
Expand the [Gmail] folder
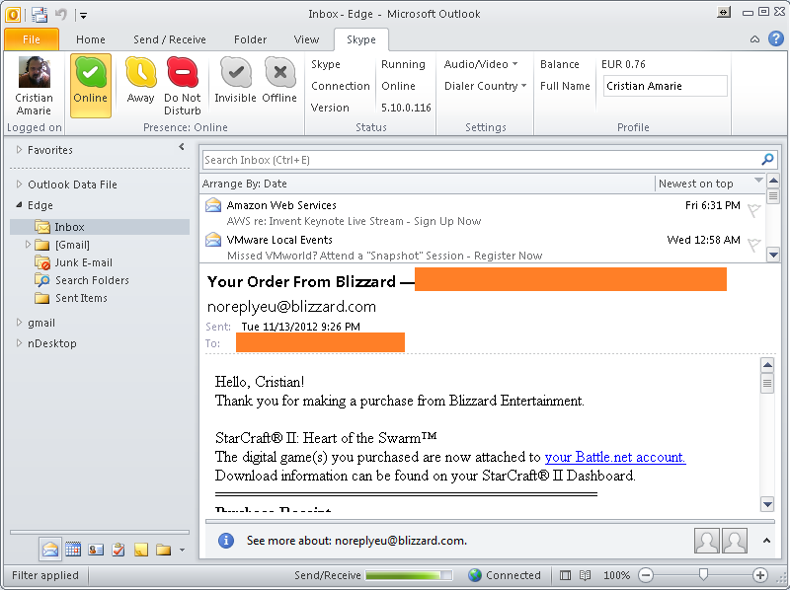28,244
